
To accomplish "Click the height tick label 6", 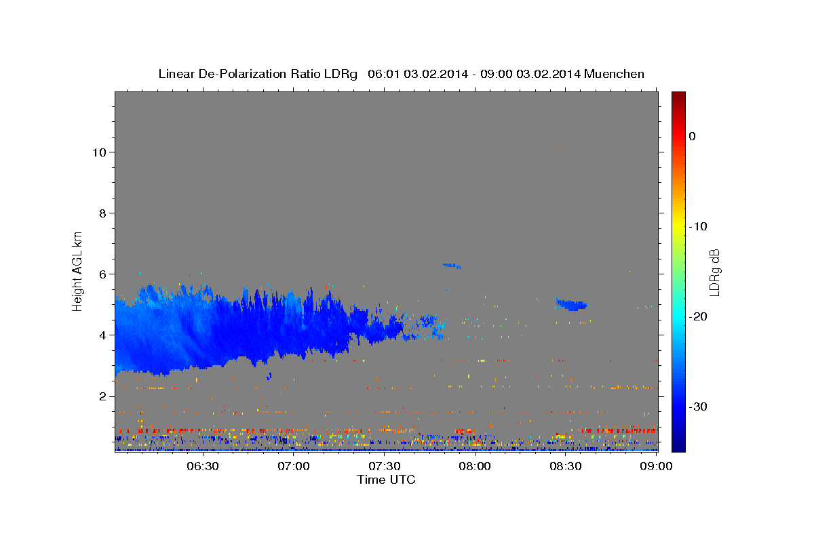I will pyautogui.click(x=103, y=274).
